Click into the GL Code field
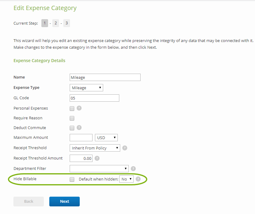The height and width of the screenshot is (214, 255). (94, 98)
